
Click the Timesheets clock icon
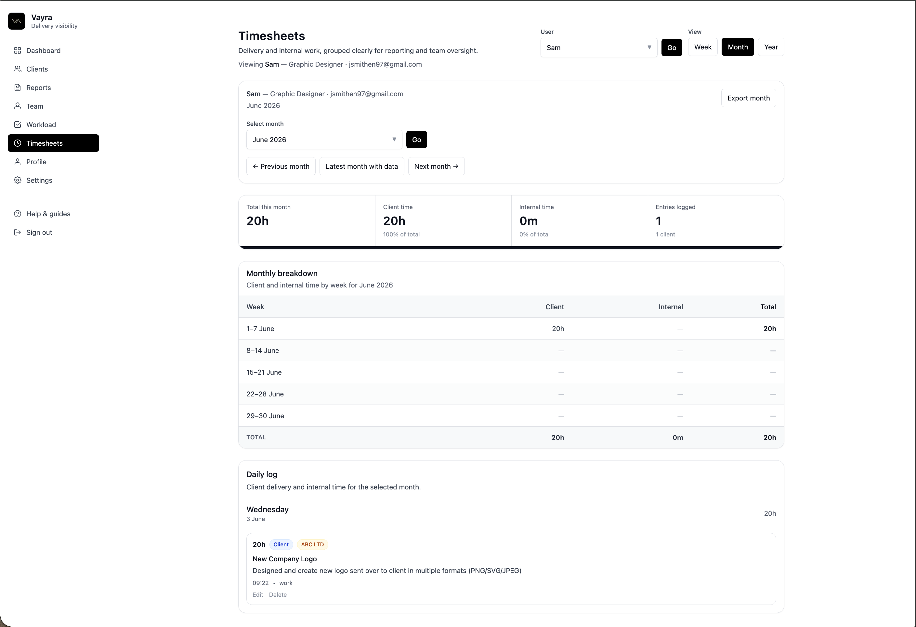click(17, 143)
